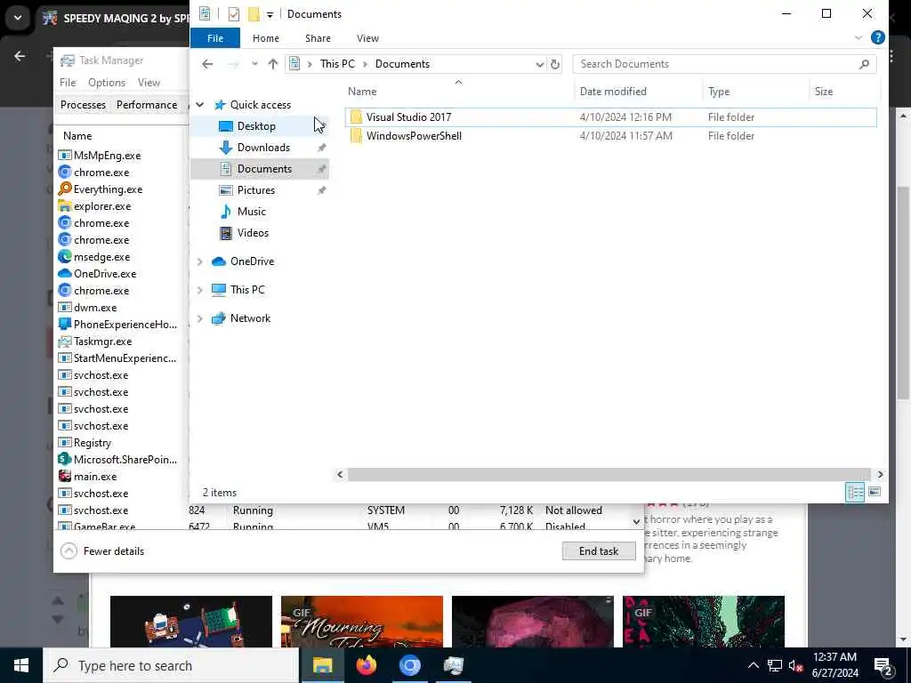The height and width of the screenshot is (683, 911).
Task: Select Taskmgr.exe process row
Action: 103,341
